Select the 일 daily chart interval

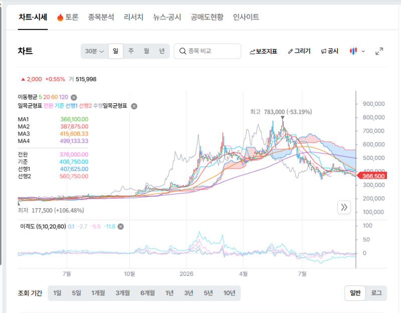pos(116,51)
